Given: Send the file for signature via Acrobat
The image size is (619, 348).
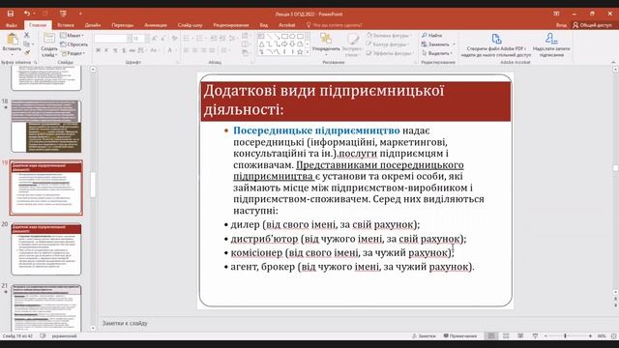Looking at the screenshot, I should [551, 45].
